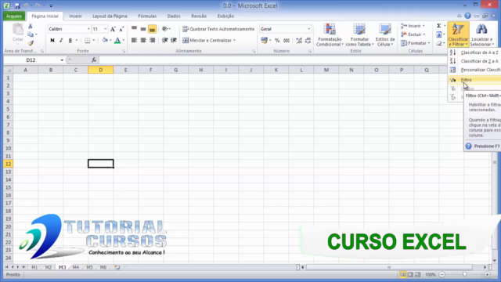Toggle Italic (I) formatting
This screenshot has width=501, height=282.
61,40
